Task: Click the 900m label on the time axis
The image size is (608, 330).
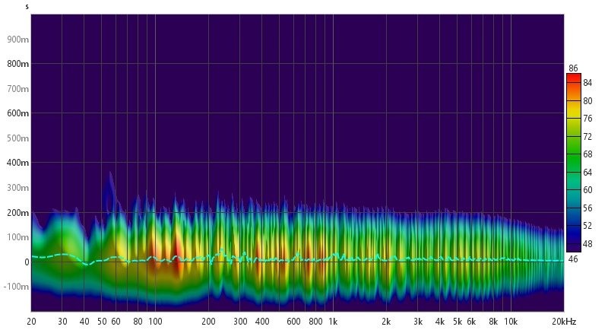Action: [x=18, y=40]
